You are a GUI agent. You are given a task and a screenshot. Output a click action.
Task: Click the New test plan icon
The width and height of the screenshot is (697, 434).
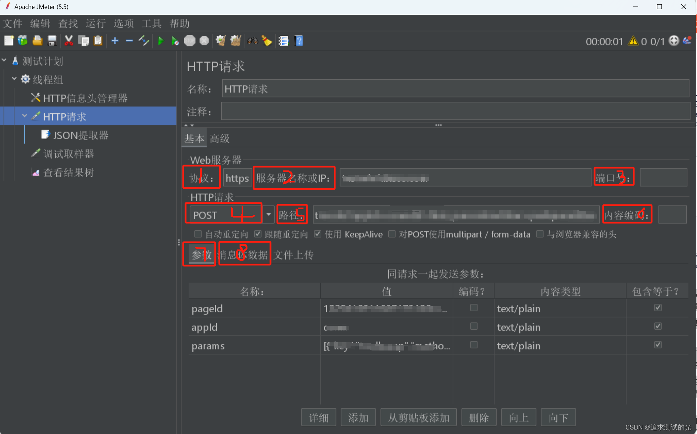point(9,41)
